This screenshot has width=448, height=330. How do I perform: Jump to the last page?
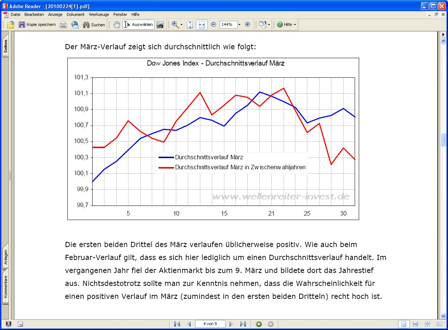click(243, 324)
